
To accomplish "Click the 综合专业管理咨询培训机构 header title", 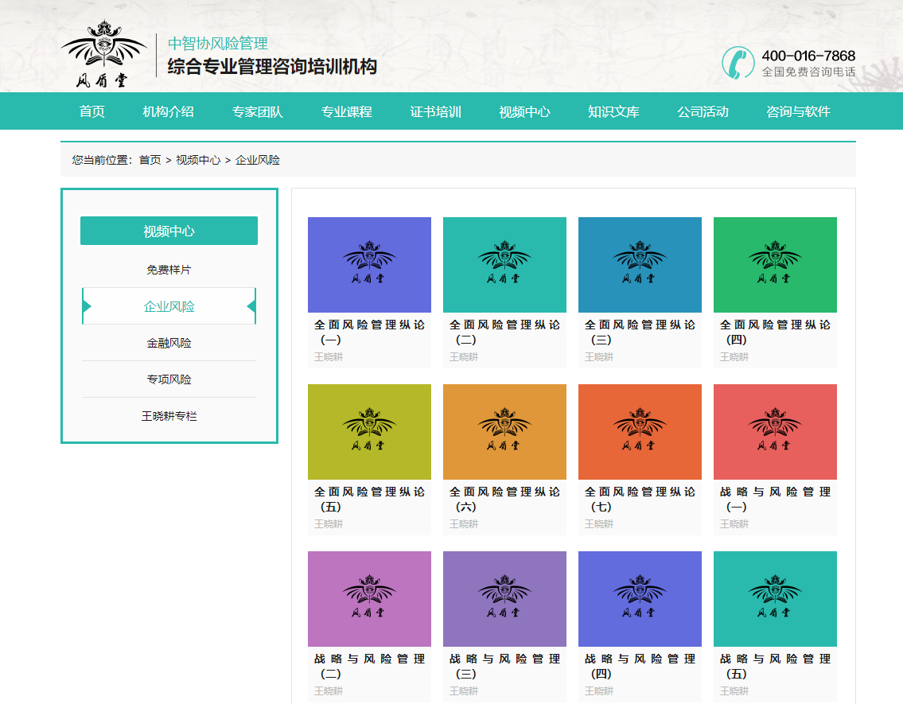I will pyautogui.click(x=272, y=67).
